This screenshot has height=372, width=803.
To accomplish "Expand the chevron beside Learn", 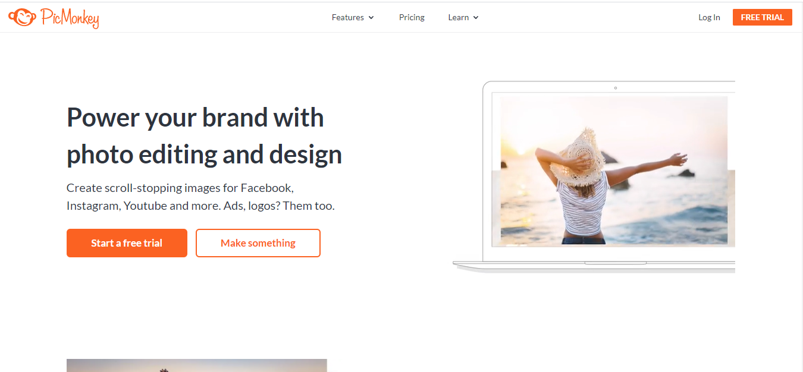I will 476,18.
